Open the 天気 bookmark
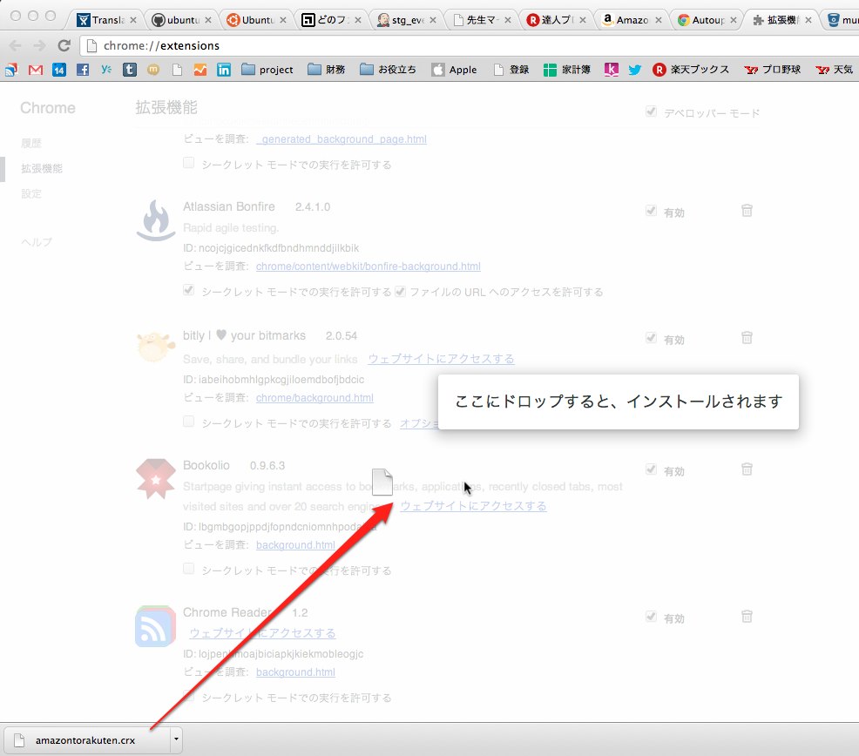Image resolution: width=859 pixels, height=756 pixels. click(x=835, y=70)
